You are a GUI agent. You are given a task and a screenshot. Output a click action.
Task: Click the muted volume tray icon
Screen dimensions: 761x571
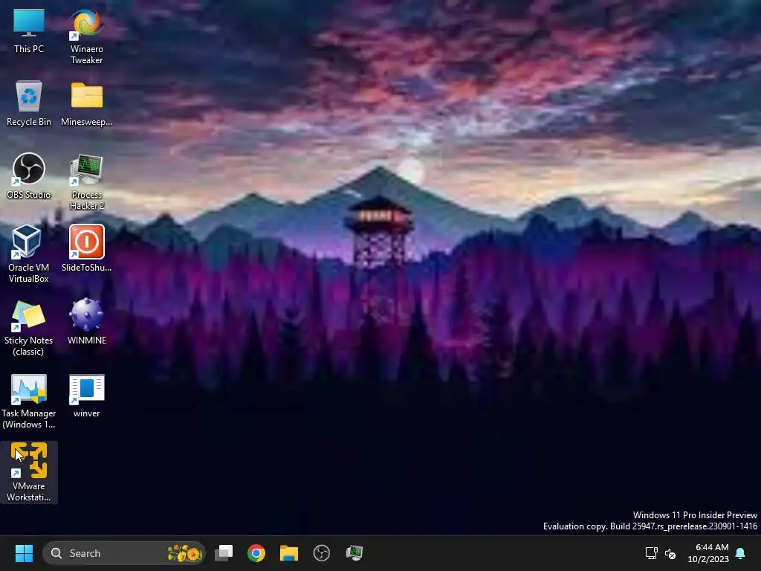pos(671,553)
